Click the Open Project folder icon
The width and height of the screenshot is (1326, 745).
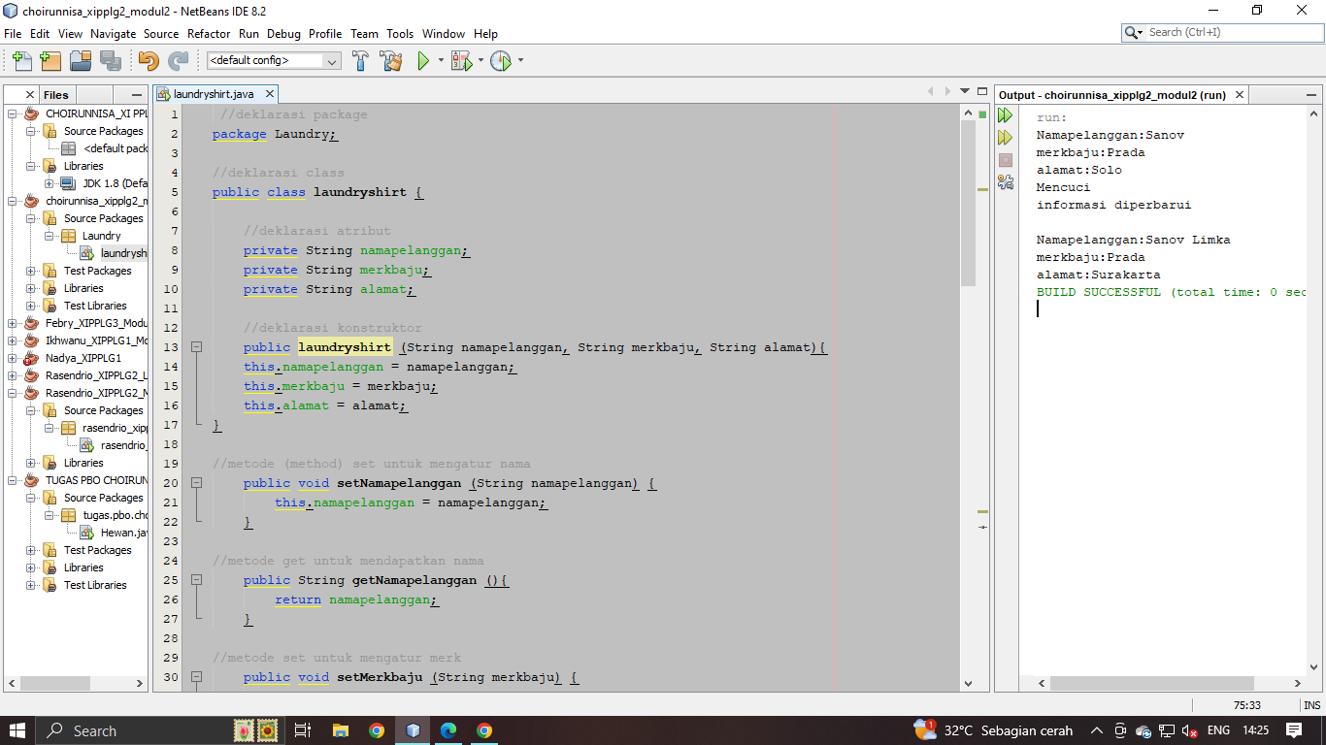(81, 61)
